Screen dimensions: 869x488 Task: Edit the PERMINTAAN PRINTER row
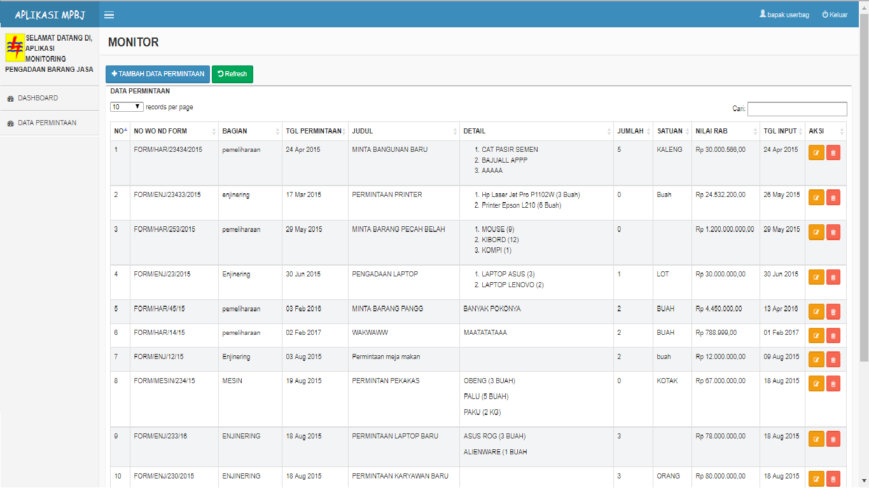pyautogui.click(x=816, y=198)
